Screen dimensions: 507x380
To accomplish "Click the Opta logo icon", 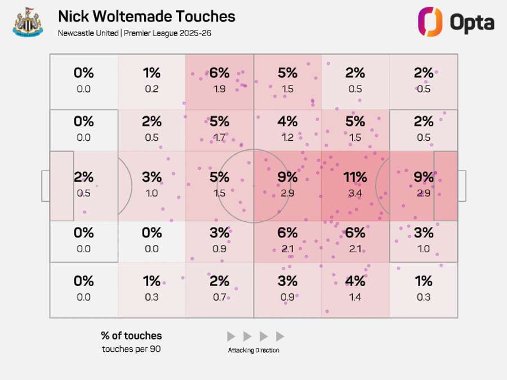I will [x=429, y=21].
